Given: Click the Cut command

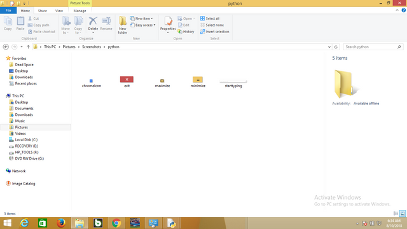Looking at the screenshot, I should 34,18.
